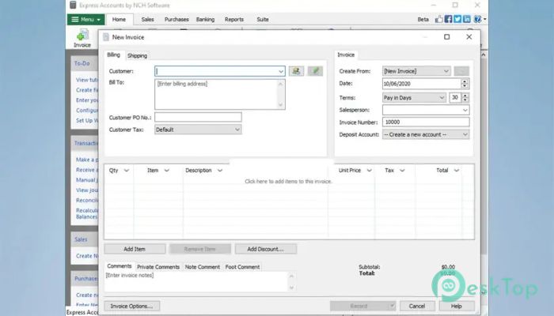This screenshot has width=554, height=316.
Task: Expand the Unit Price column arrow
Action: pyautogui.click(x=370, y=171)
